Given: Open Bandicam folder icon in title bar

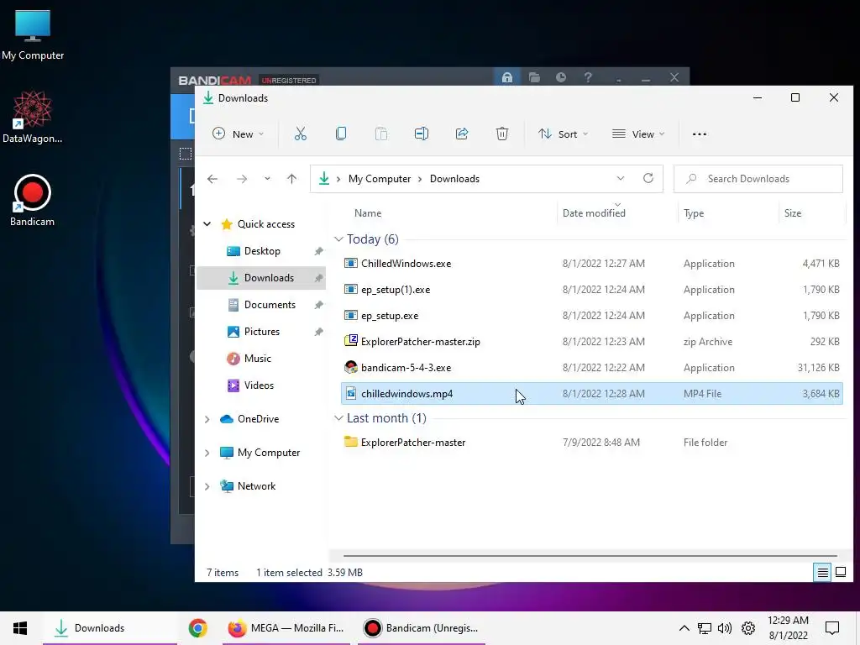Looking at the screenshot, I should point(534,77).
